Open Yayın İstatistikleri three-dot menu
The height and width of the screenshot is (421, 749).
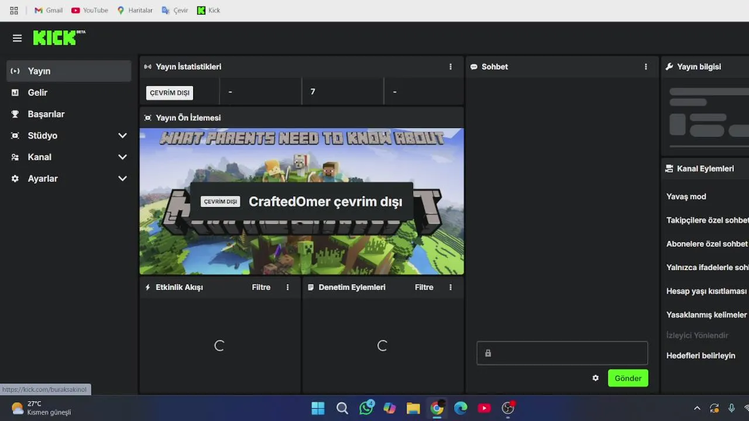pos(451,67)
